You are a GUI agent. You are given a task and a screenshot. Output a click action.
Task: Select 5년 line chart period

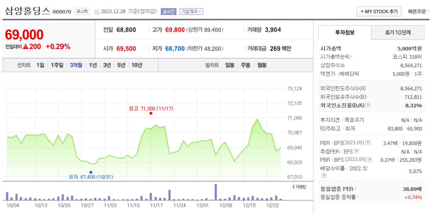tap(121, 65)
